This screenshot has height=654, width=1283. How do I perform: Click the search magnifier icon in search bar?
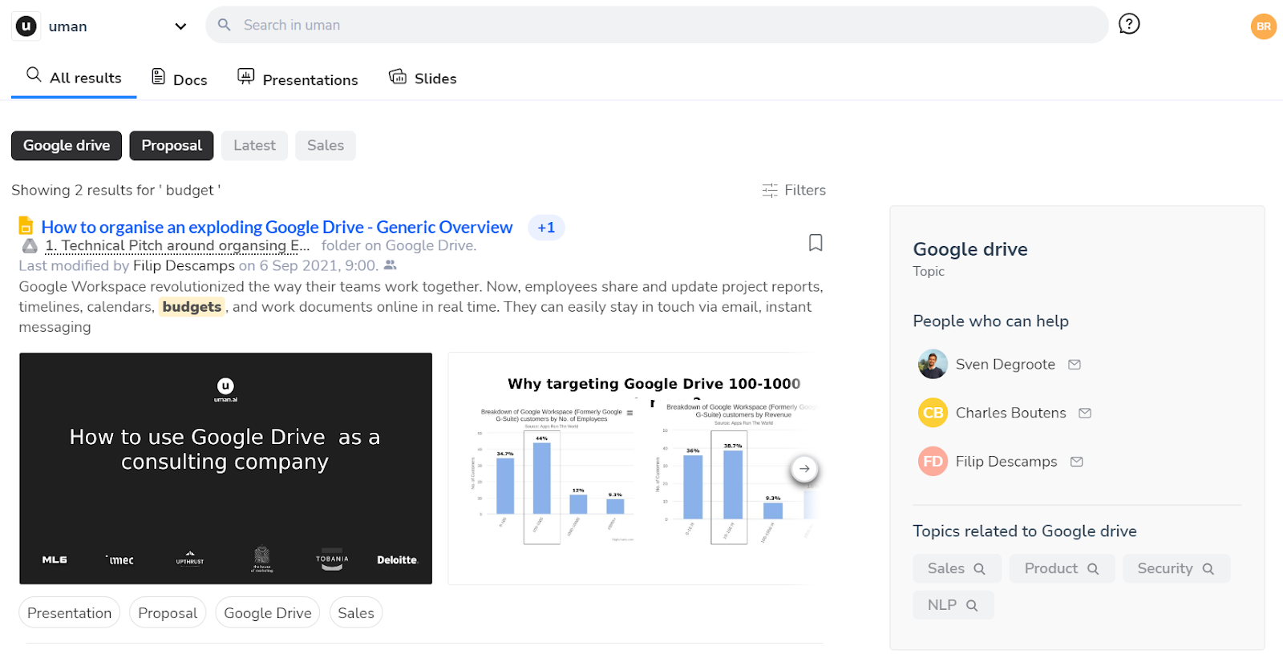pos(225,25)
